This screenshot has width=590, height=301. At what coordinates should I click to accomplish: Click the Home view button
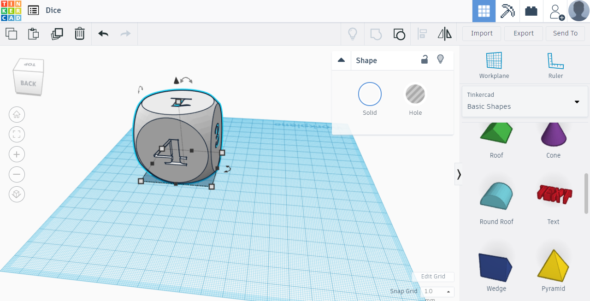point(17,114)
